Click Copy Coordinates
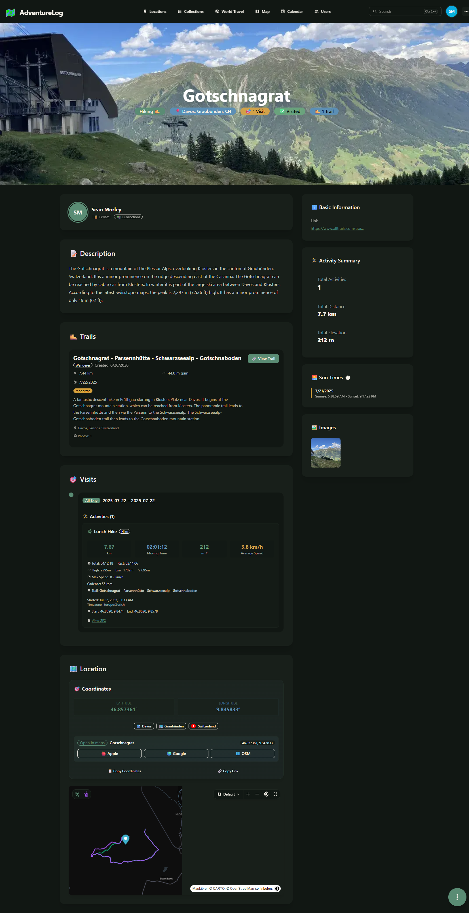Viewport: 469px width, 913px height. [124, 771]
